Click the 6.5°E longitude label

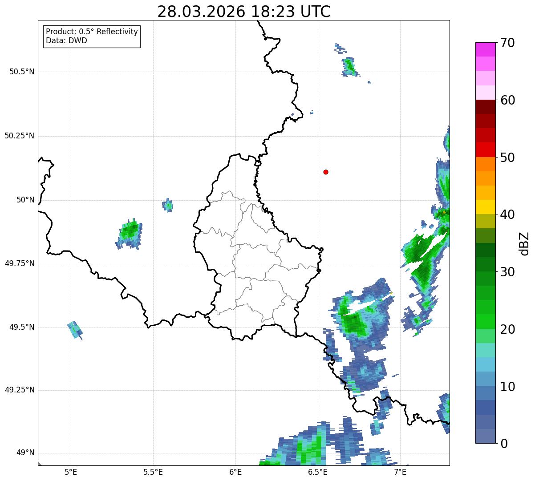[x=318, y=472]
